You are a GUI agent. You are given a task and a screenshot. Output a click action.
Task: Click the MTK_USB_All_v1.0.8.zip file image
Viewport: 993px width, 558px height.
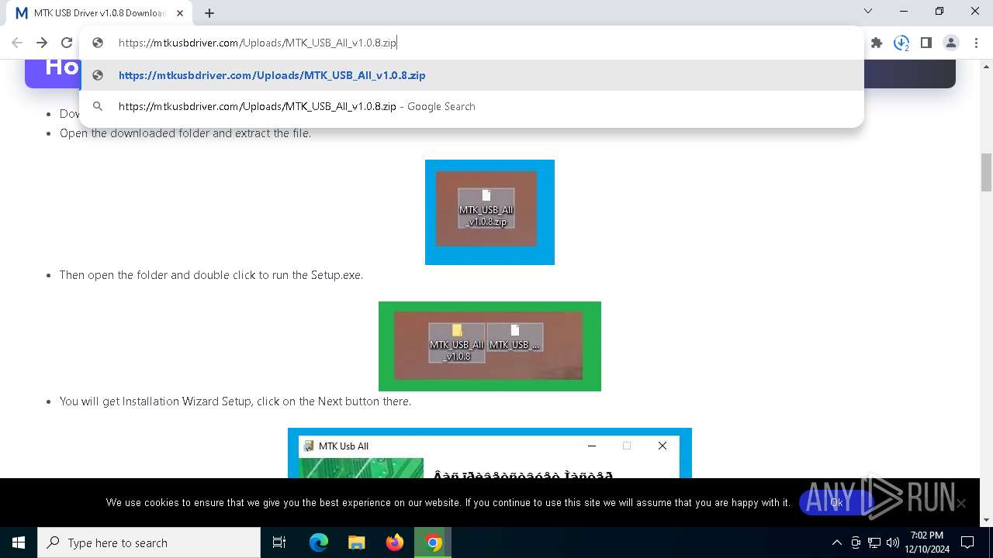[490, 212]
